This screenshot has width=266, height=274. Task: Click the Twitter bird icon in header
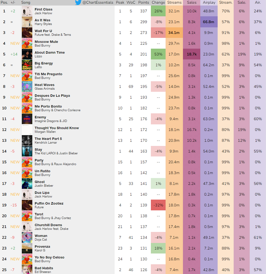point(78,2)
